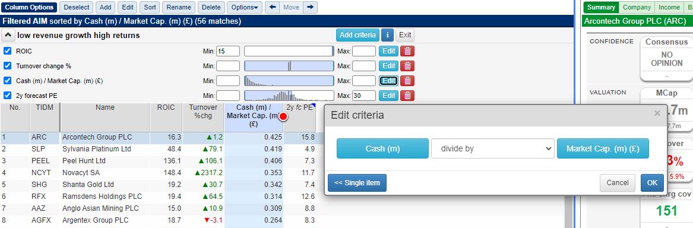Delete the Turnover change % criterion
Screen dimensions: 693x228
coord(407,66)
